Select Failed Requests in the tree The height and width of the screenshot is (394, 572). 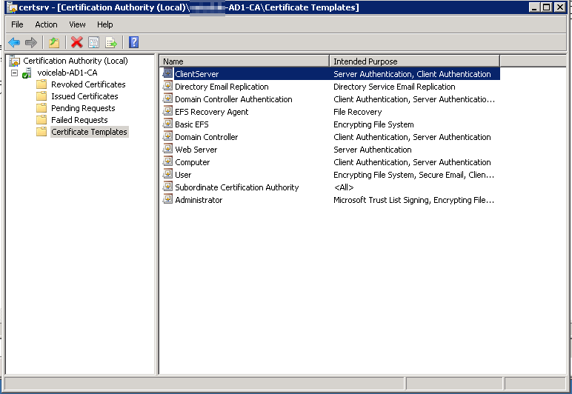click(x=79, y=120)
